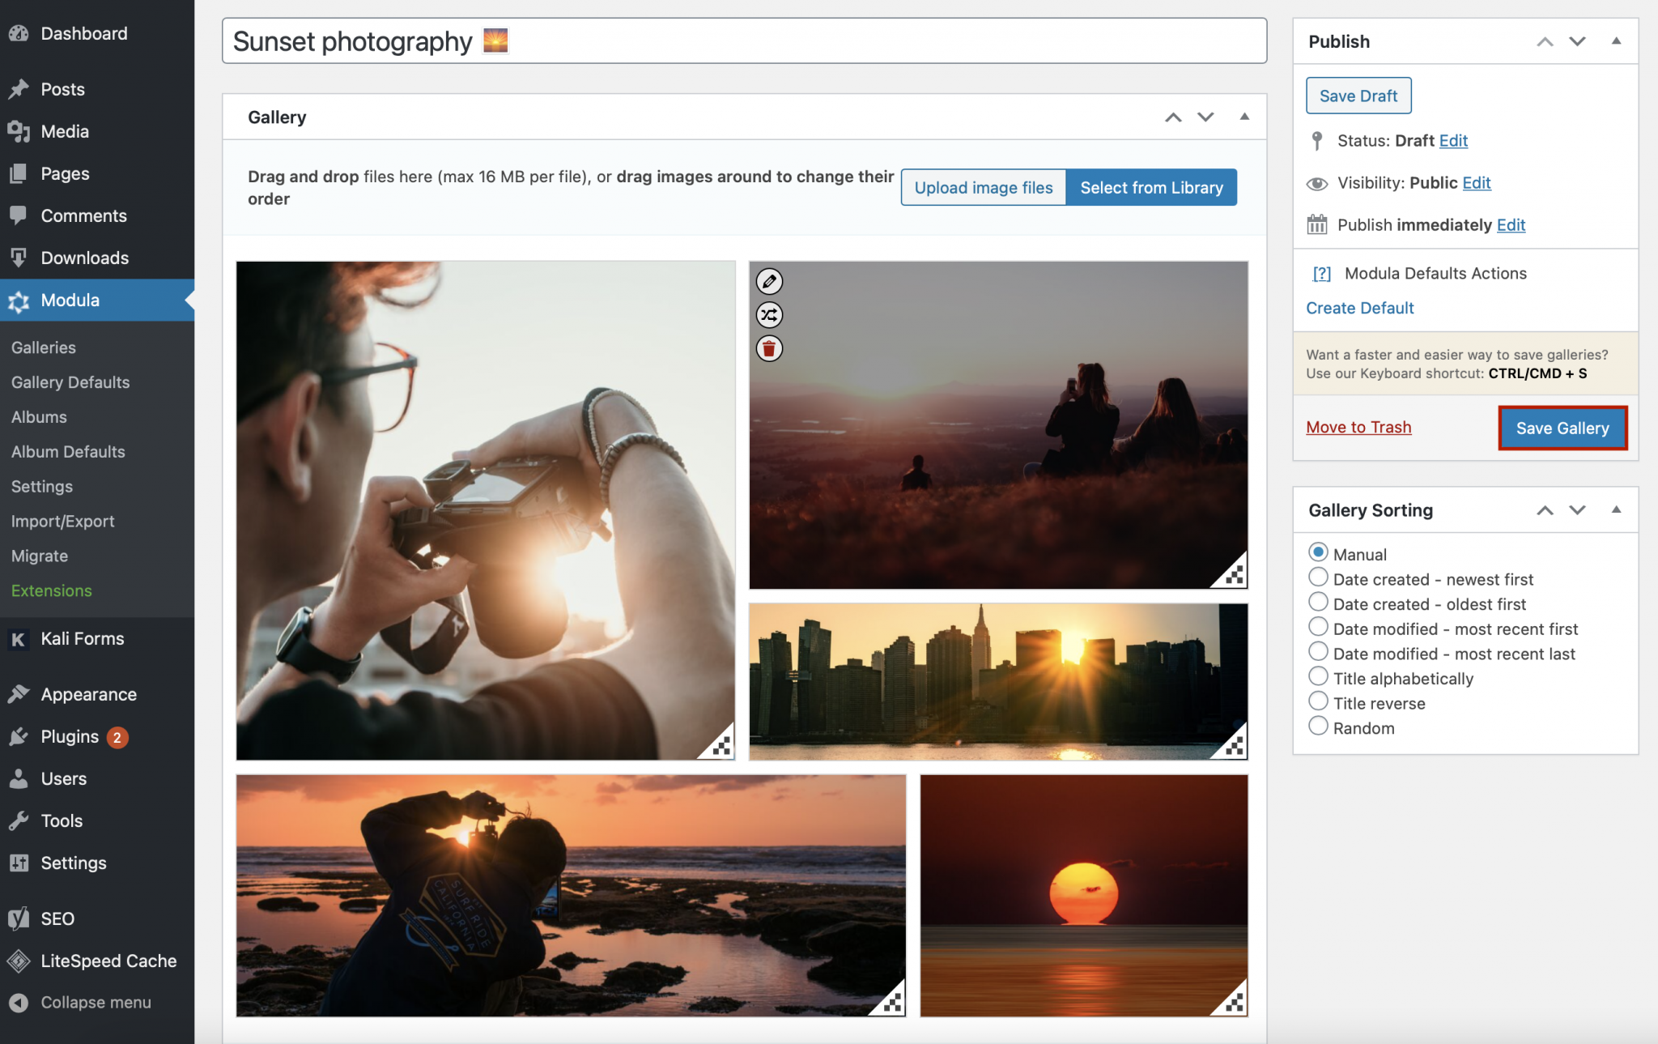Select Title alphabetically sorting option
This screenshot has height=1044, width=1658.
pyautogui.click(x=1317, y=675)
